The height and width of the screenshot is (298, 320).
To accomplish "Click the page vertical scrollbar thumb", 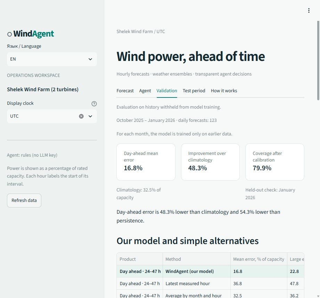I will point(318,60).
